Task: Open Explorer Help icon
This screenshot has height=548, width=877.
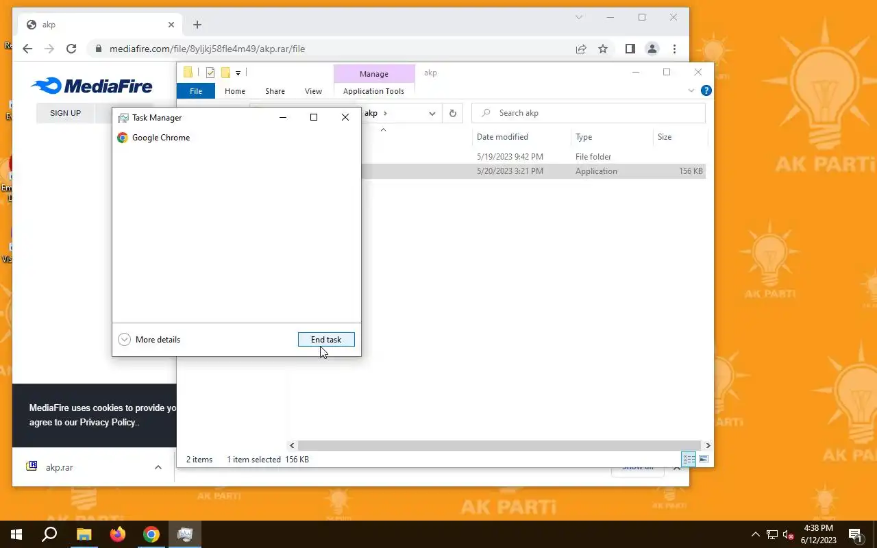Action: pos(706,90)
